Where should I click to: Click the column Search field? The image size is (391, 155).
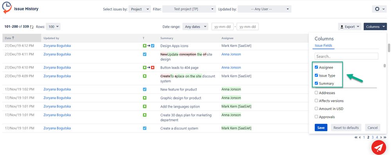(346, 56)
